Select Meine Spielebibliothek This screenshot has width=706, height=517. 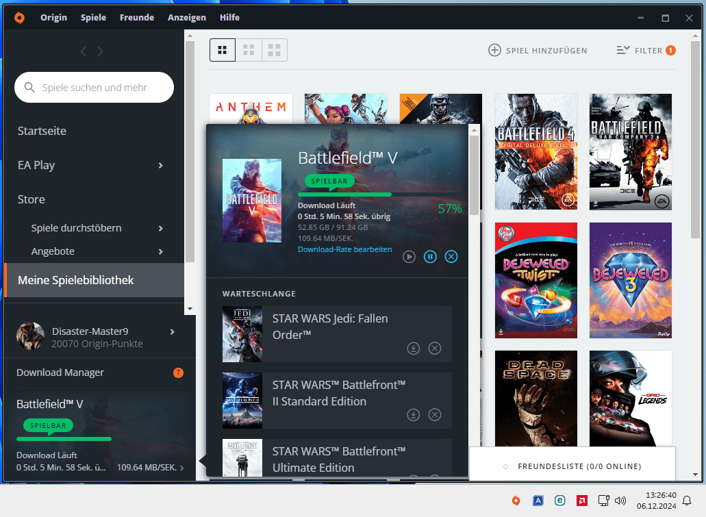pos(94,280)
